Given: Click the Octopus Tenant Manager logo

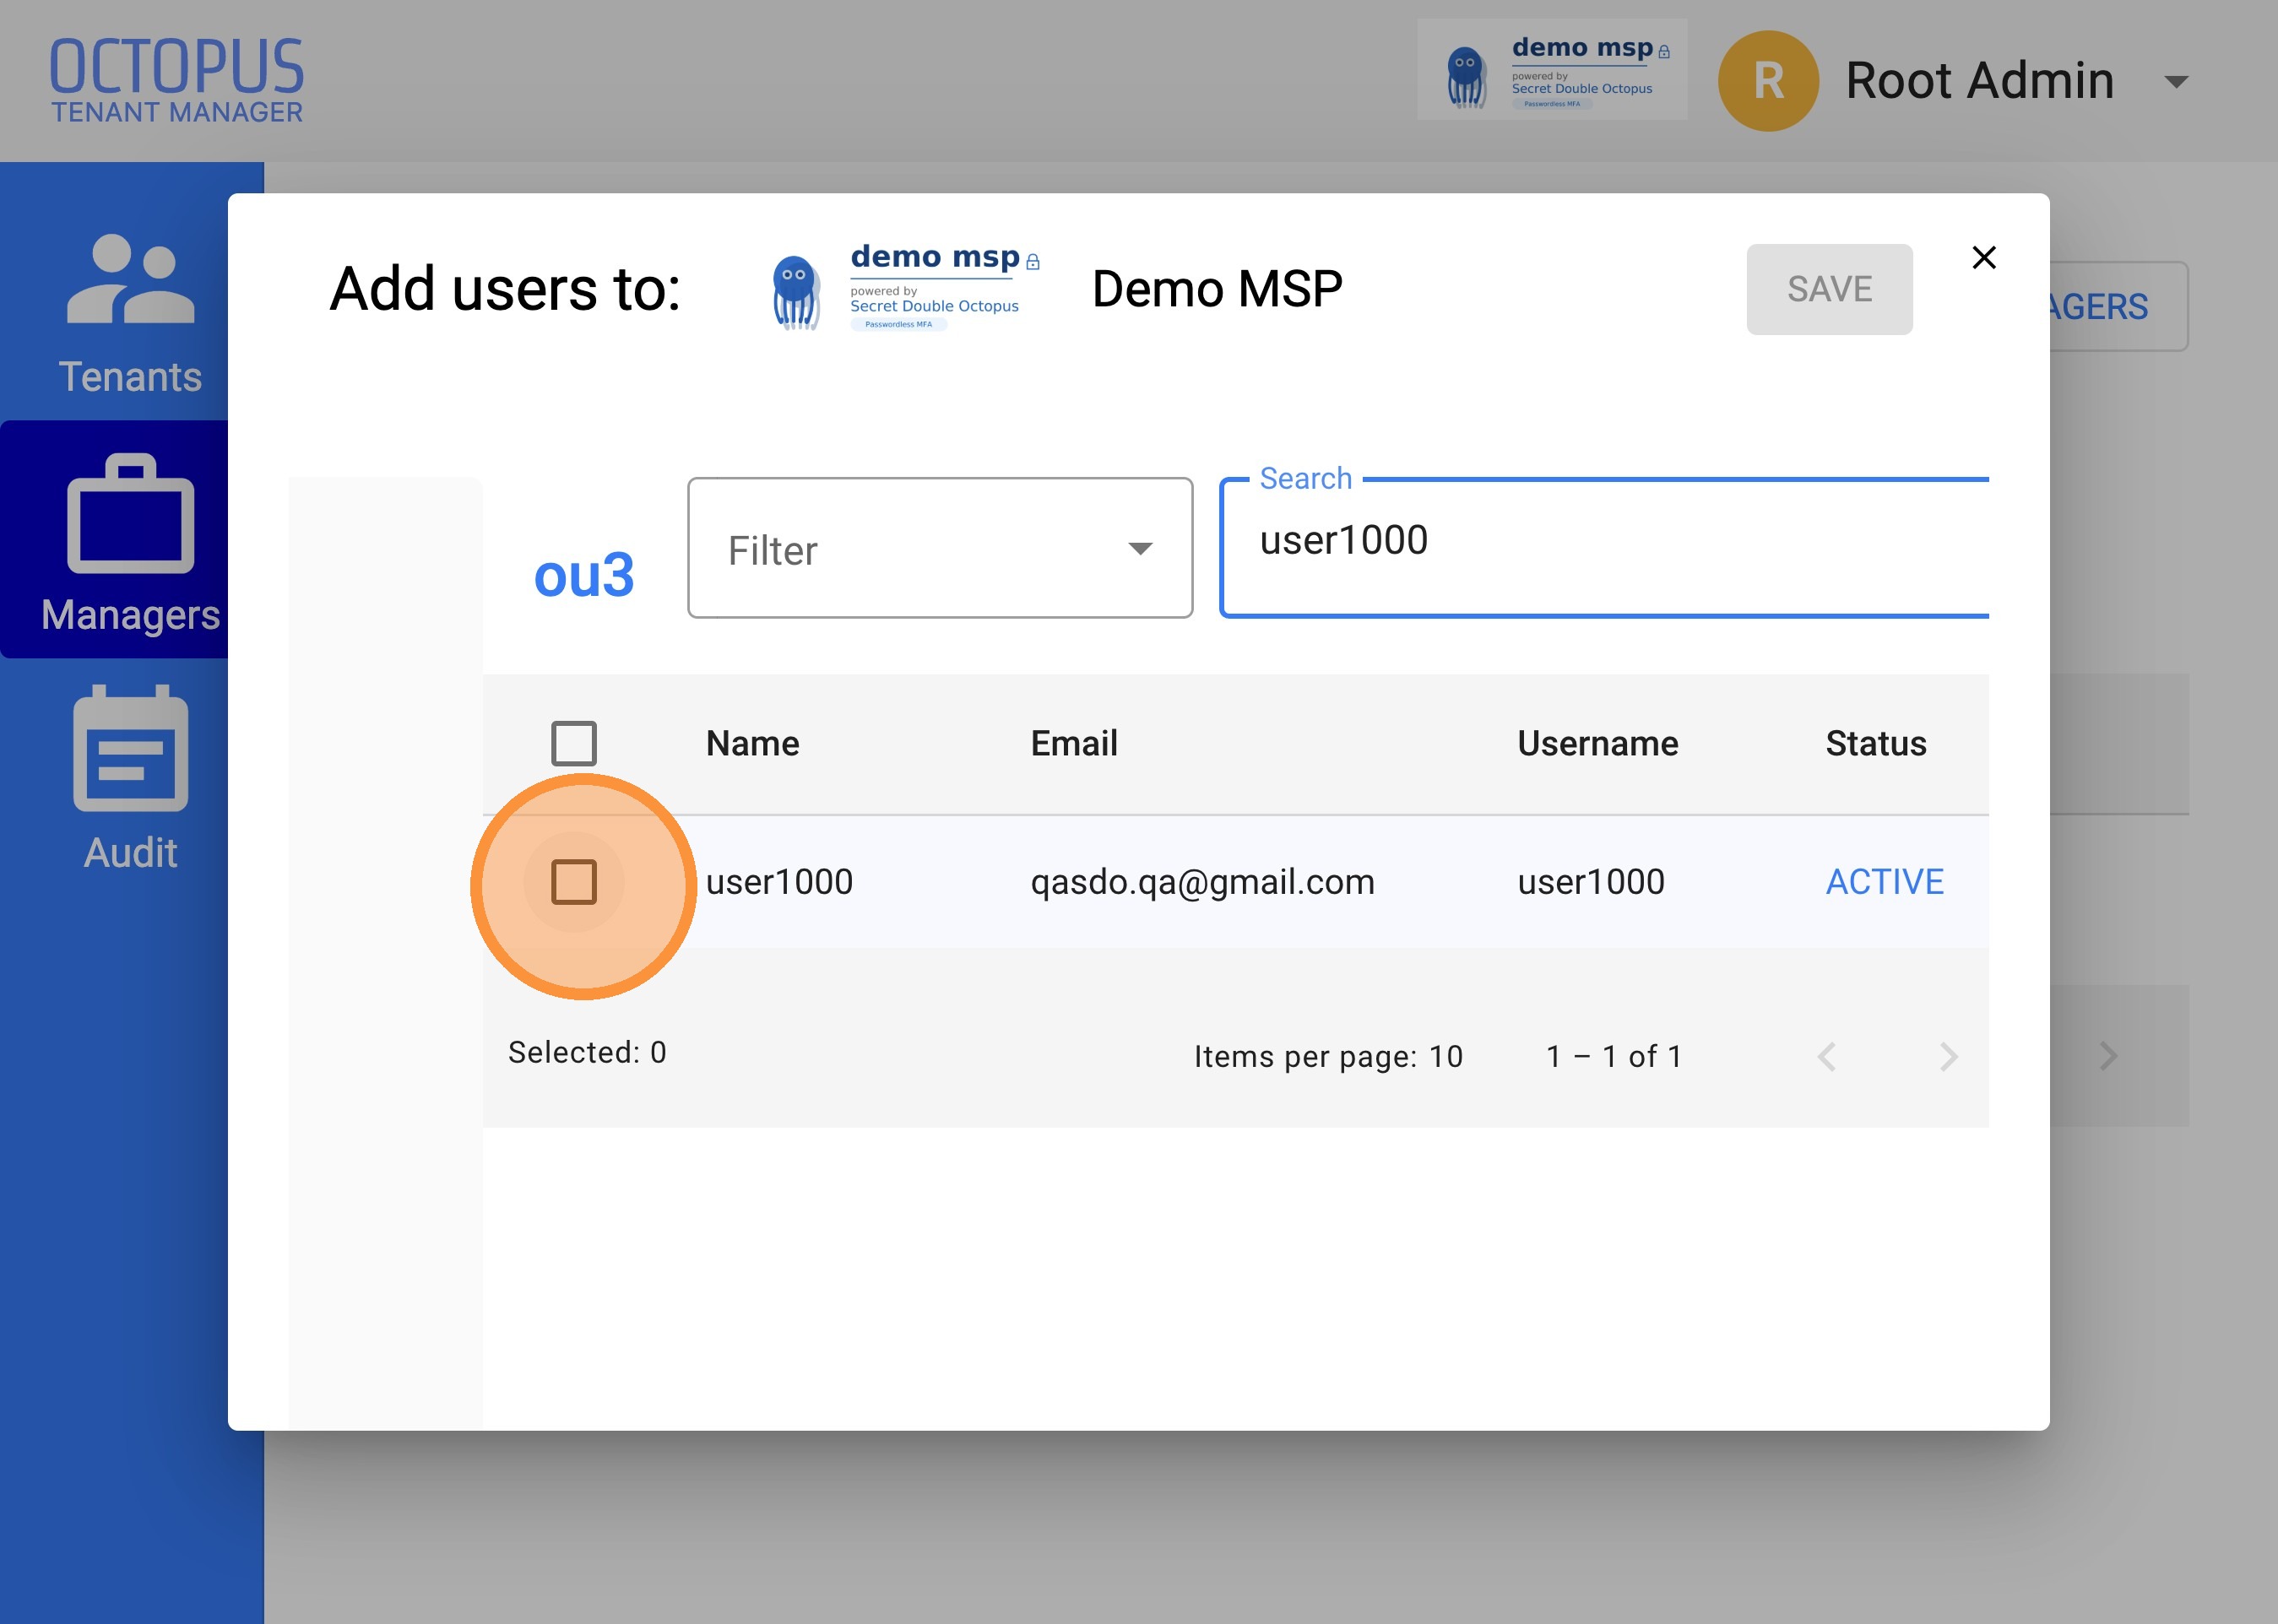Looking at the screenshot, I should pyautogui.click(x=176, y=80).
